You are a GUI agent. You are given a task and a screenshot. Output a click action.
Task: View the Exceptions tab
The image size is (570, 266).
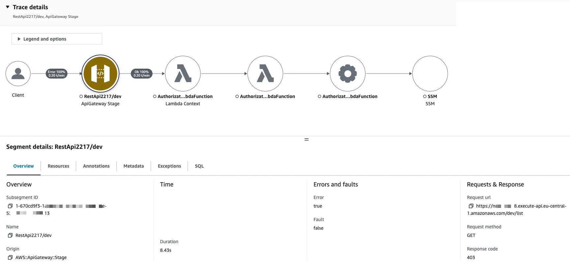[x=169, y=166]
